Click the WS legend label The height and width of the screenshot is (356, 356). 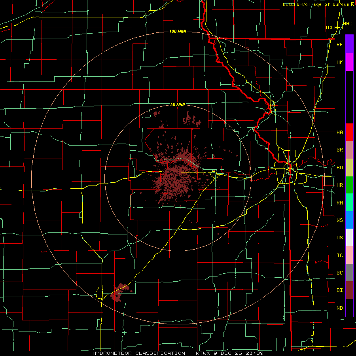point(339,220)
